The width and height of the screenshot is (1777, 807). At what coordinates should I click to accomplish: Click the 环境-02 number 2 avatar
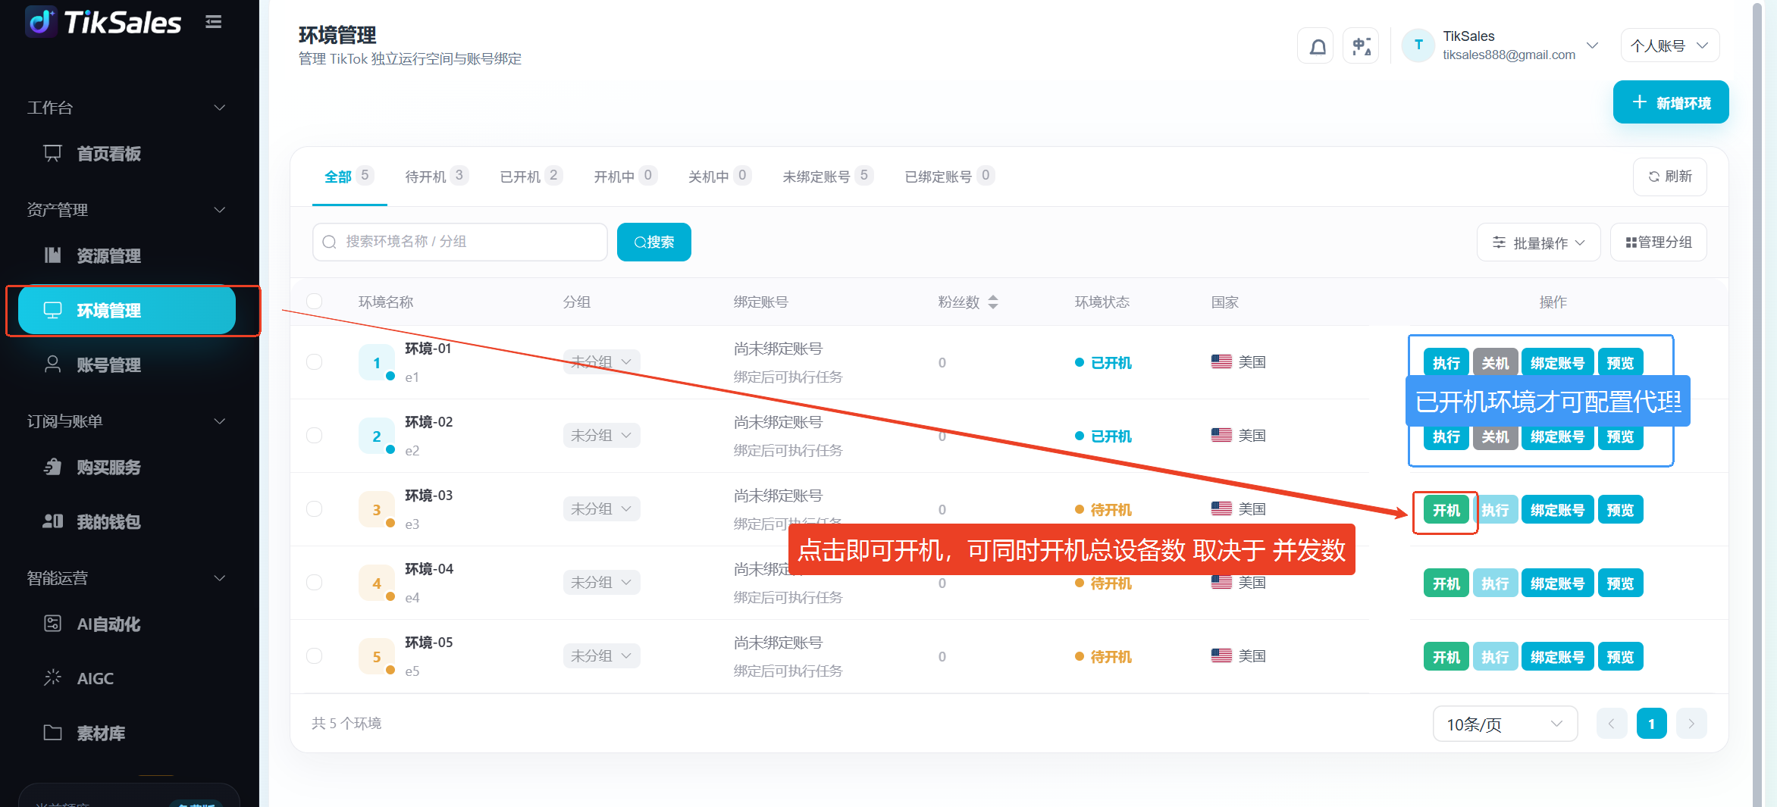pos(377,436)
